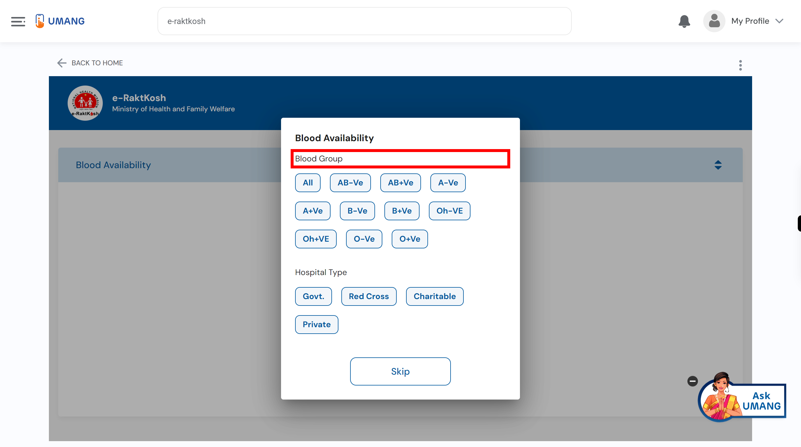Expand the Blood Availability section expander
Viewport: 801px width, 447px height.
[x=718, y=165]
